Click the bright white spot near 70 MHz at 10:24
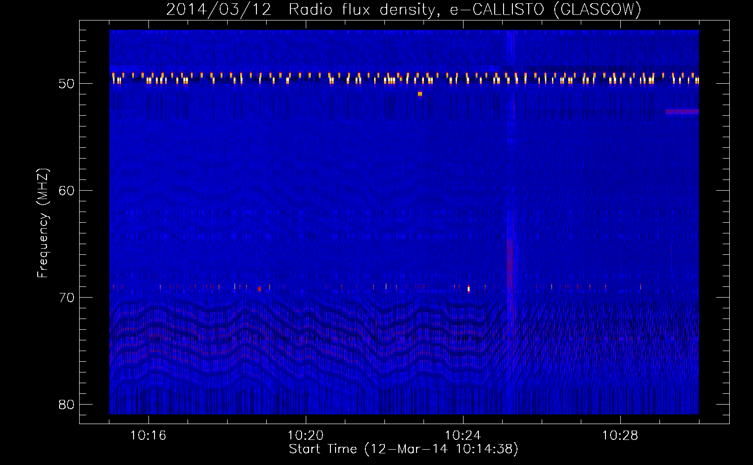Image resolution: width=753 pixels, height=465 pixels. (469, 289)
